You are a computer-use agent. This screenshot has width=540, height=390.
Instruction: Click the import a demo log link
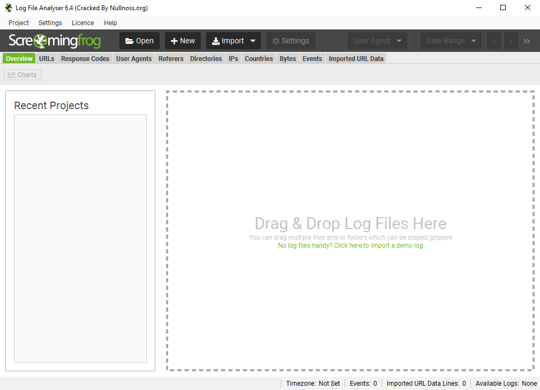tap(350, 246)
